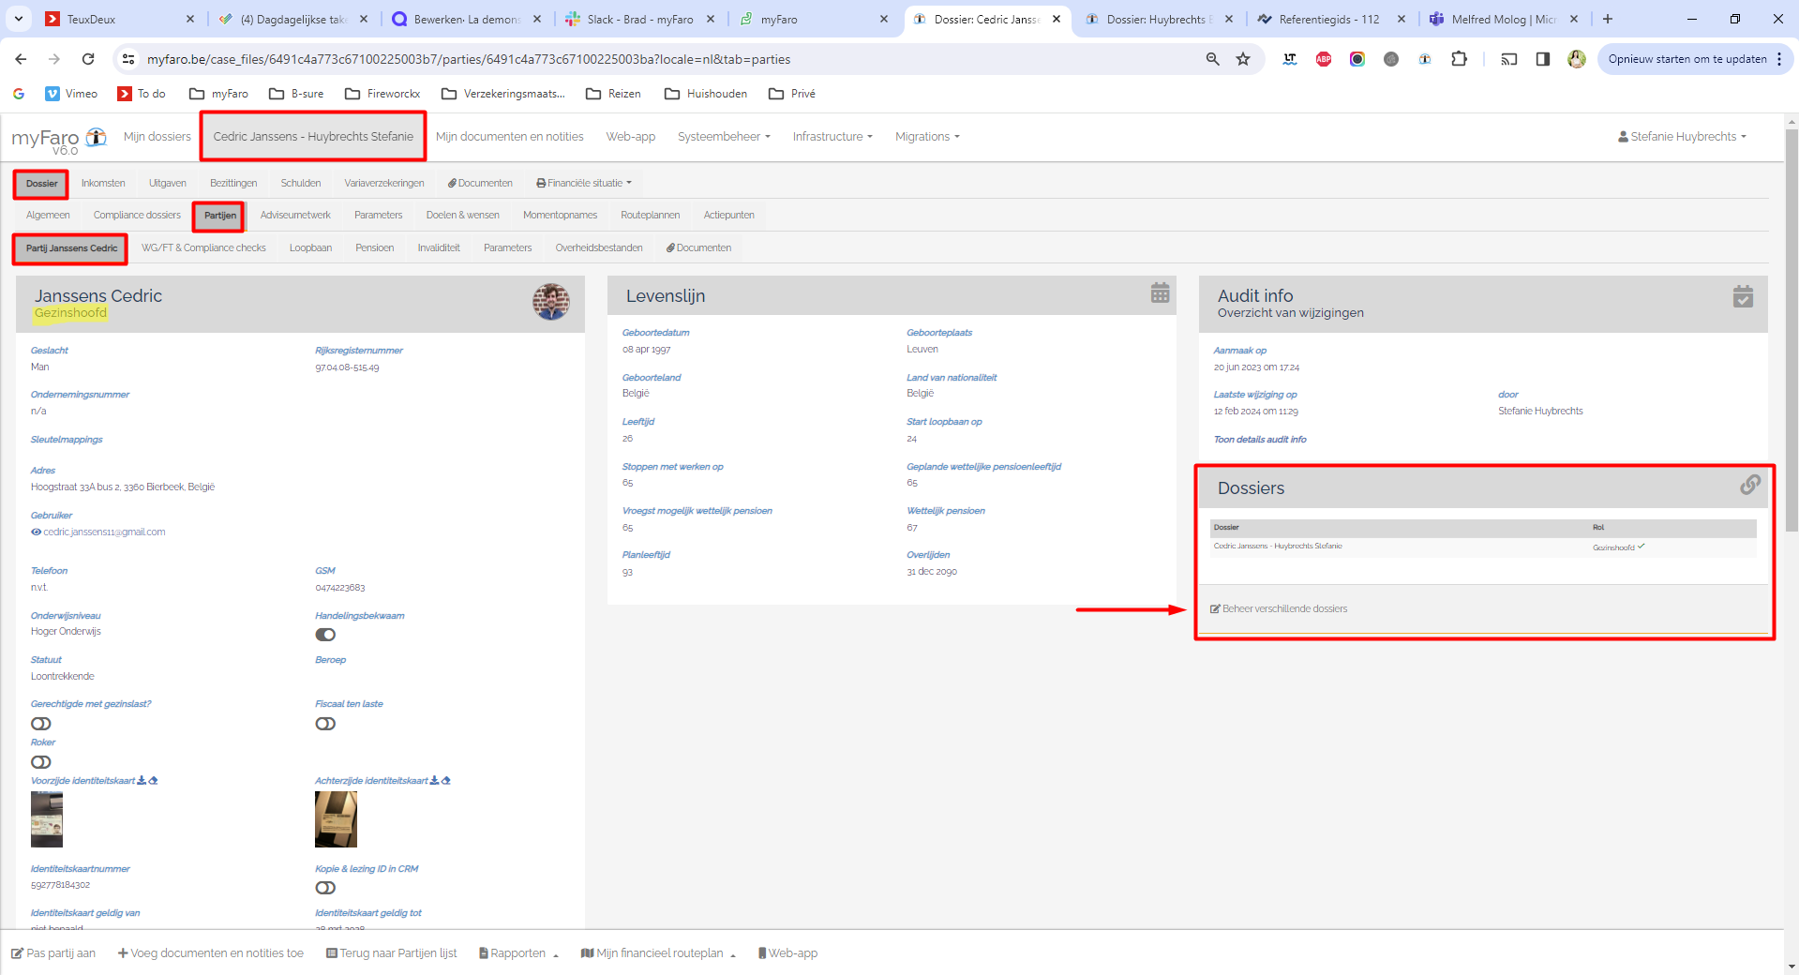View site information icon in address bar
1799x975 pixels.
pos(128,59)
